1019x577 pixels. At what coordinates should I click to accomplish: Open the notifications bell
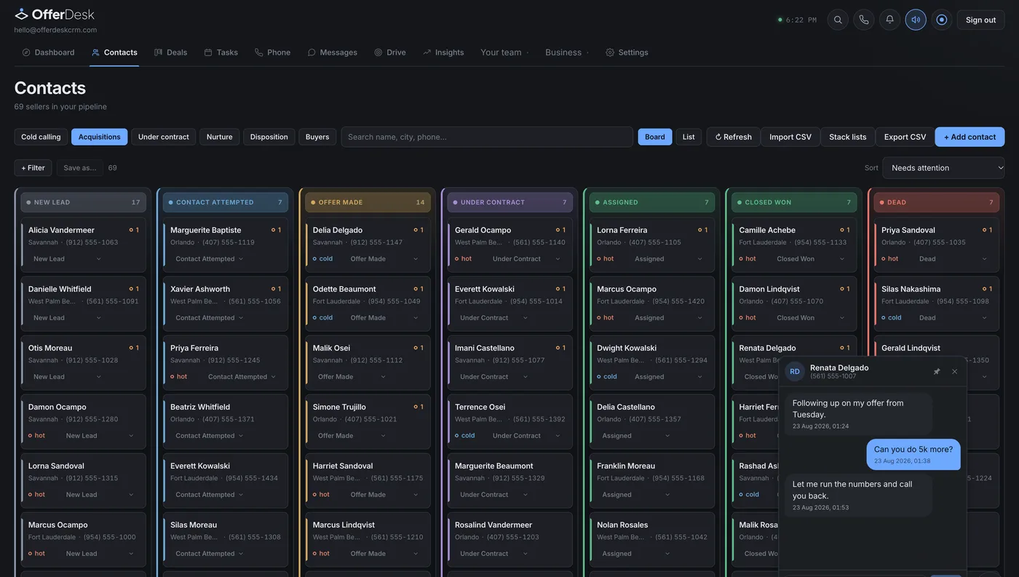[889, 20]
